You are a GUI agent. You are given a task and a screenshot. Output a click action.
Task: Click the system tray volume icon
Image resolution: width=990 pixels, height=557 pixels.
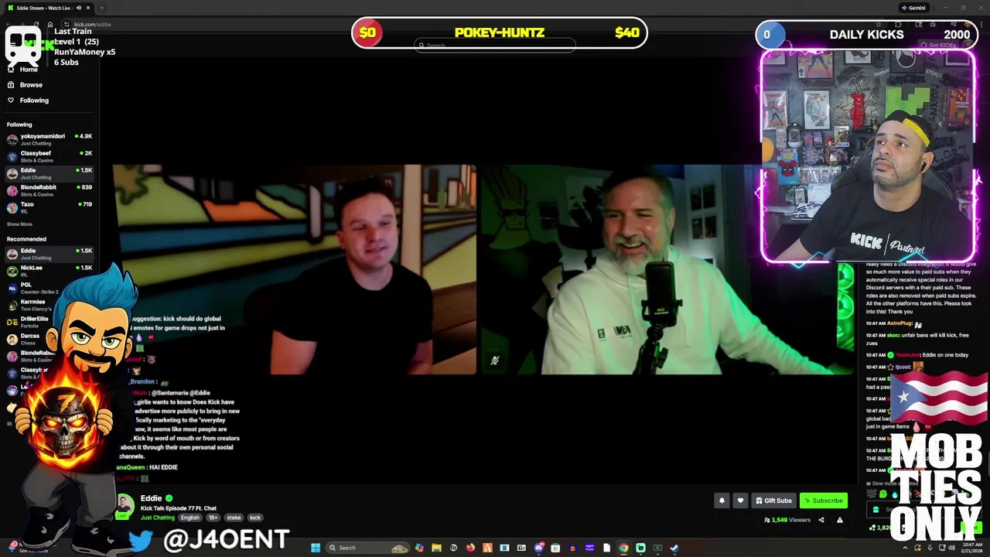[952, 548]
